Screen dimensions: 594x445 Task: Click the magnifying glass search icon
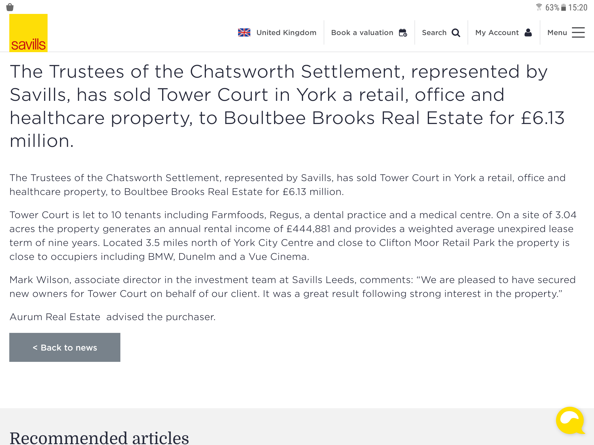coord(456,33)
